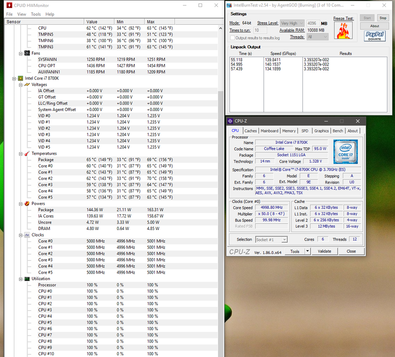Click the PayPal Donate icon
The height and width of the screenshot is (357, 395).
(x=375, y=36)
